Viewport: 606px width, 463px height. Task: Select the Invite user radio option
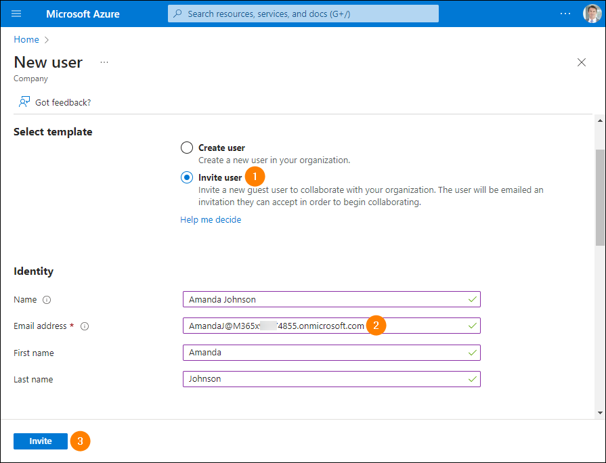(187, 177)
